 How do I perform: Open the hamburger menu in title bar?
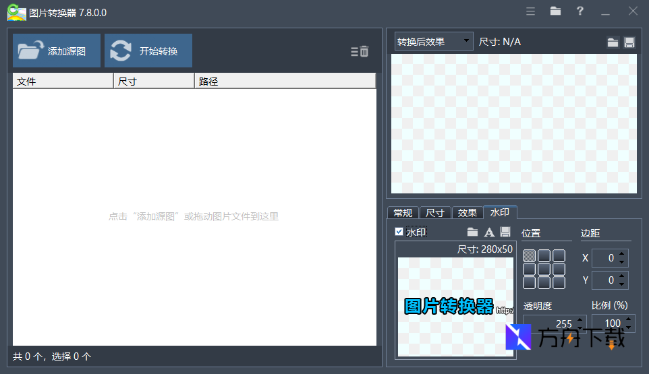(x=531, y=11)
